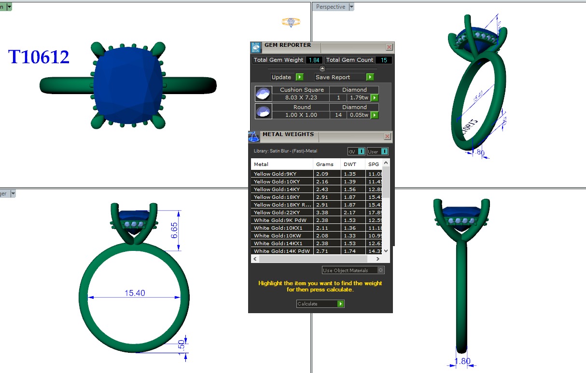Click the Metal Weights scale icon

254,137
